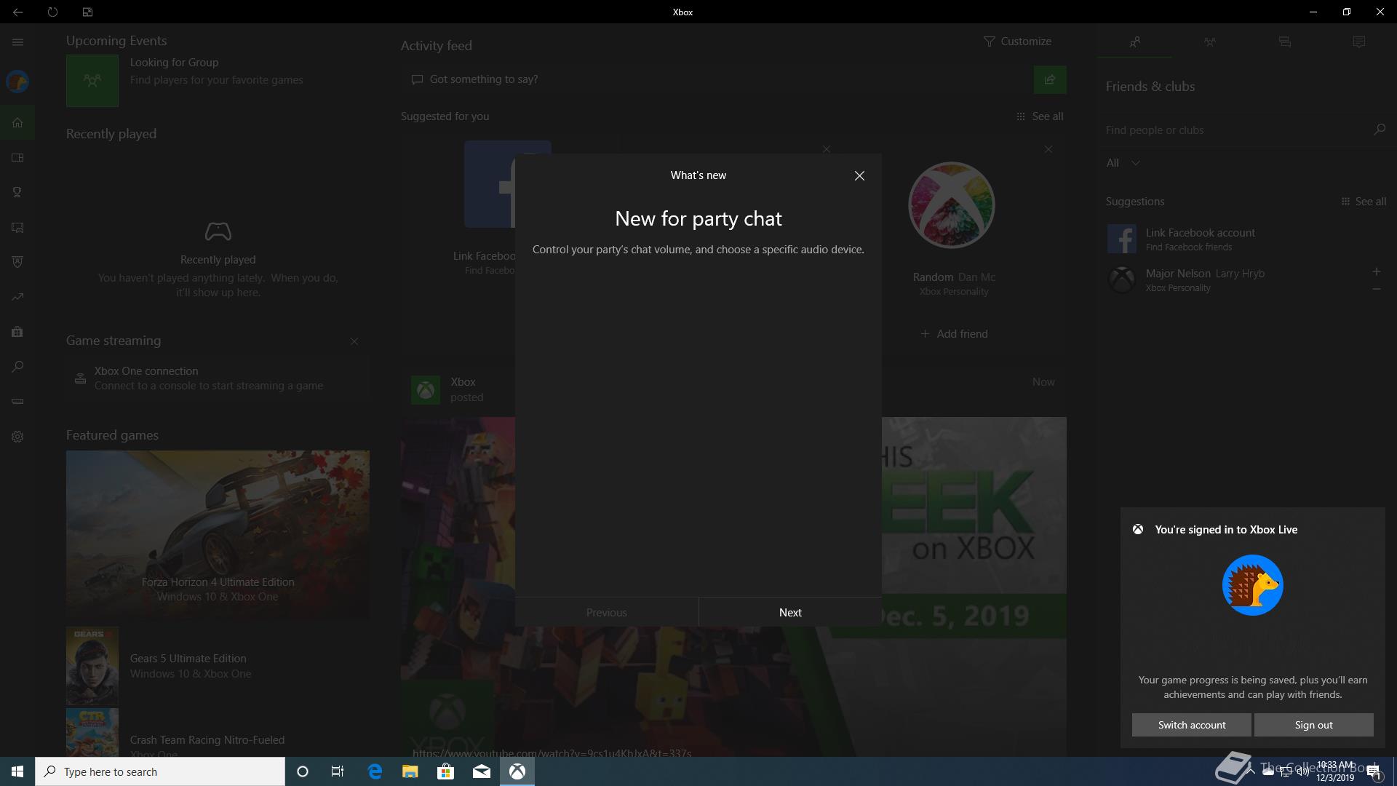Click profile avatar in the Xbox Live popup
The width and height of the screenshot is (1397, 786).
click(x=1252, y=585)
